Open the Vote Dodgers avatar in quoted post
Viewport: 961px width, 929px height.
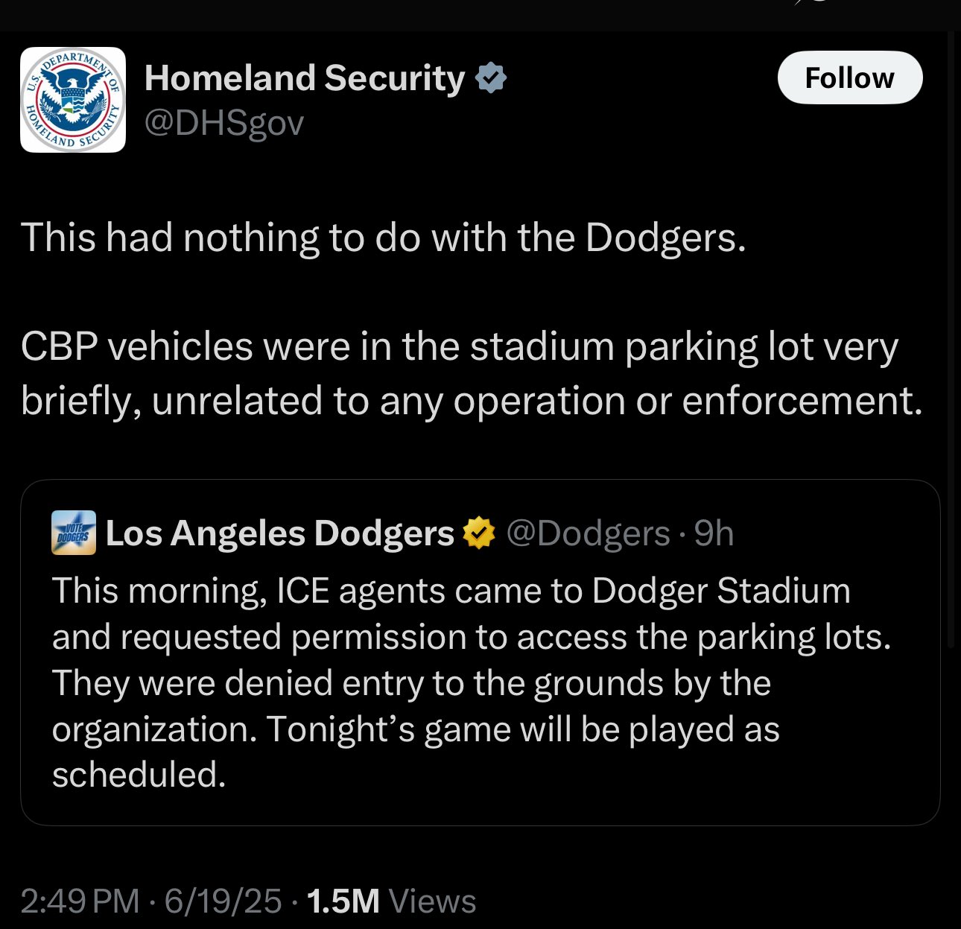click(x=74, y=533)
